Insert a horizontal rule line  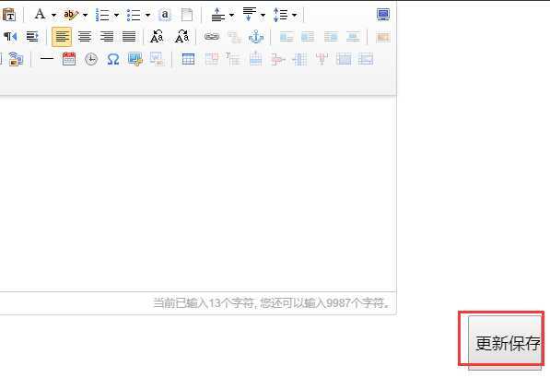[47, 59]
